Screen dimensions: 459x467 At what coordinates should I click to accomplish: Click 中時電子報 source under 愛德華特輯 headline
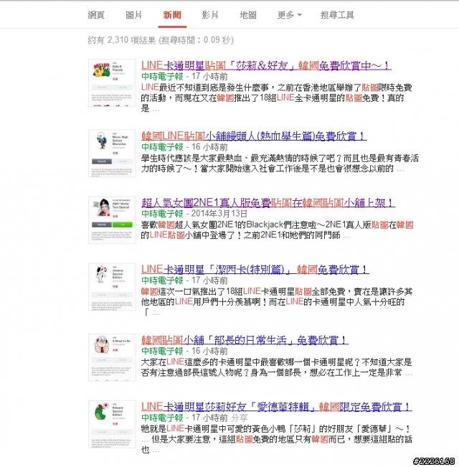[x=162, y=418]
